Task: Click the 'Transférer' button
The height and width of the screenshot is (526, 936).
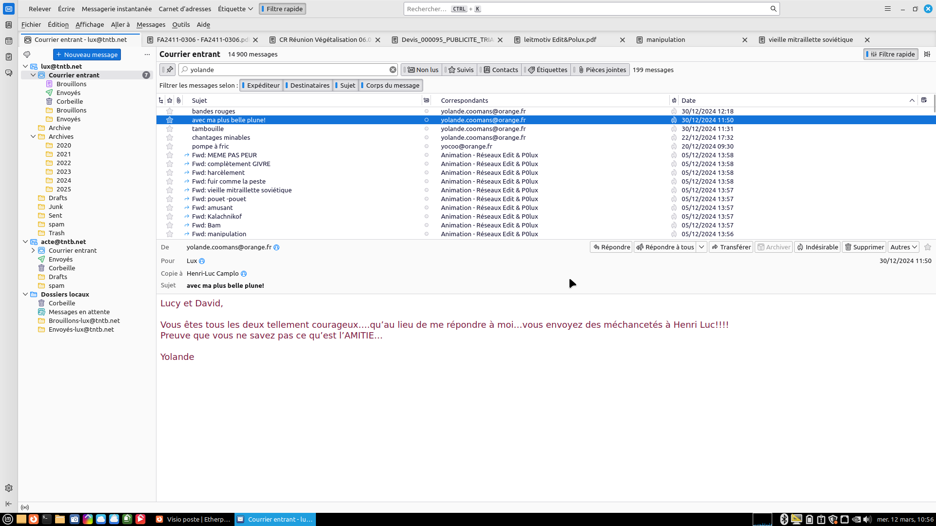Action: coord(731,247)
